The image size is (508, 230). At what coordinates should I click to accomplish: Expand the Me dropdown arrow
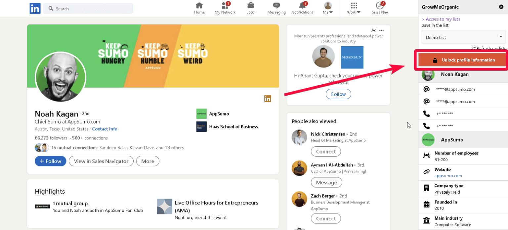coord(331,12)
